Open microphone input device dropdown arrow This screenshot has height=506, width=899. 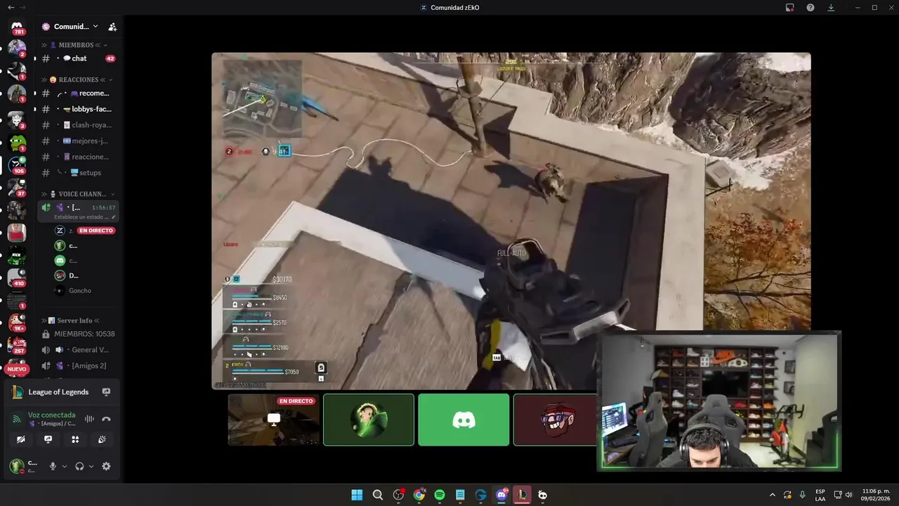pyautogui.click(x=65, y=466)
